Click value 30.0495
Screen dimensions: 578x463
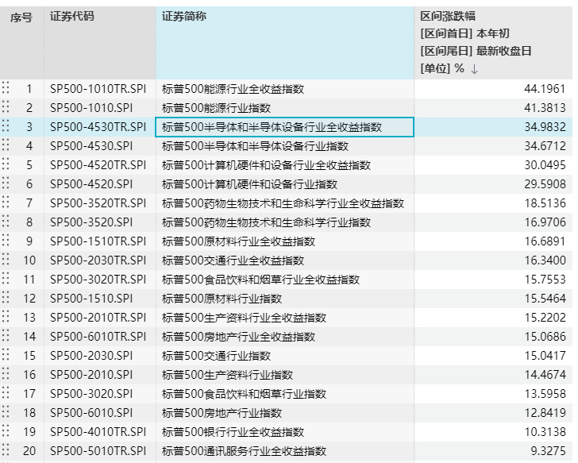click(545, 165)
